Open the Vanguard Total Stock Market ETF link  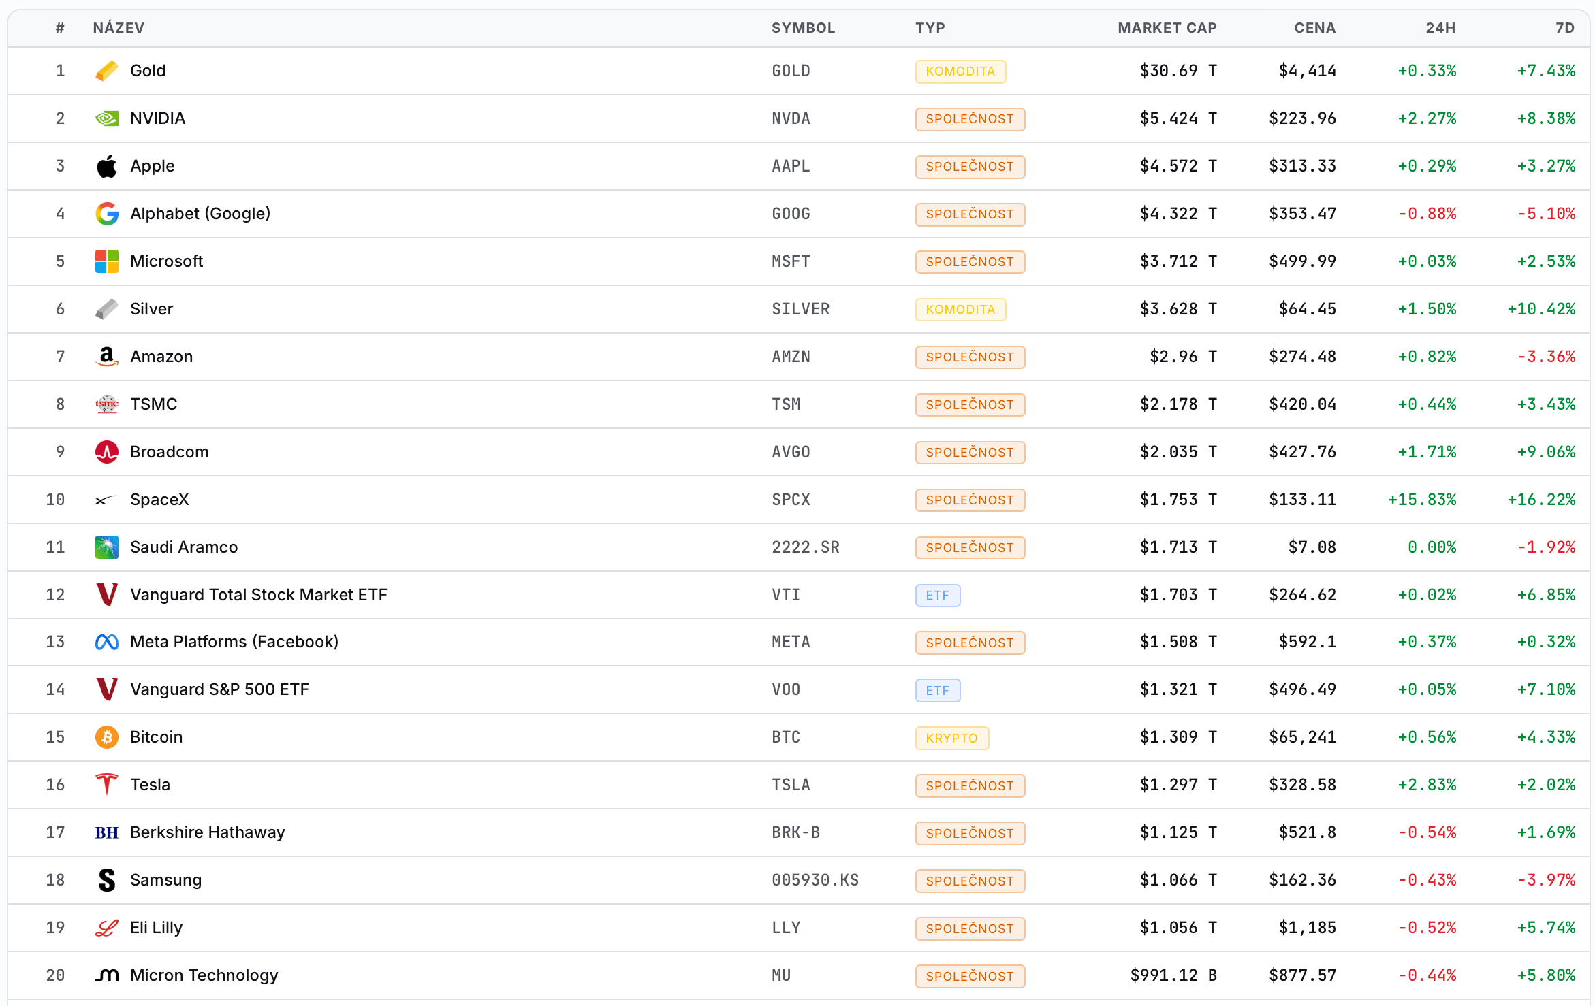click(258, 595)
